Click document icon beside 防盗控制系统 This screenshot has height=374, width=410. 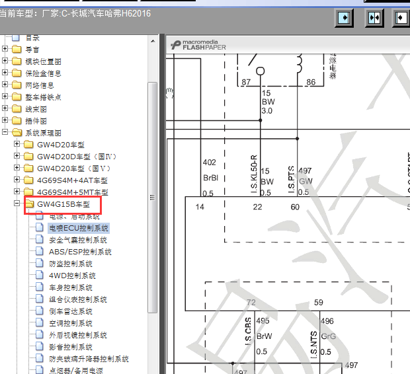pos(40,263)
